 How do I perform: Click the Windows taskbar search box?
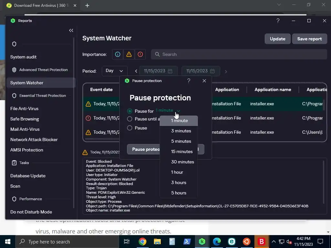67,242
